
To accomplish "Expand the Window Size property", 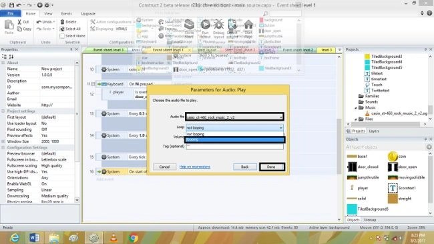I will pyautogui.click(x=3, y=141).
